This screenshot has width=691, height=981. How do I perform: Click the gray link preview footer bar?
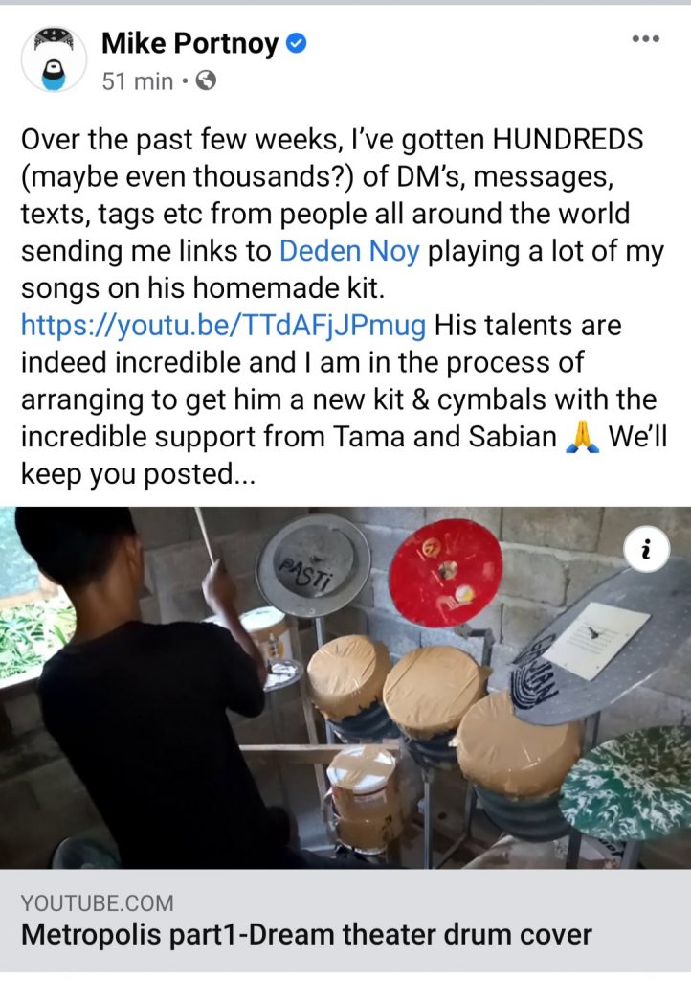click(x=345, y=920)
